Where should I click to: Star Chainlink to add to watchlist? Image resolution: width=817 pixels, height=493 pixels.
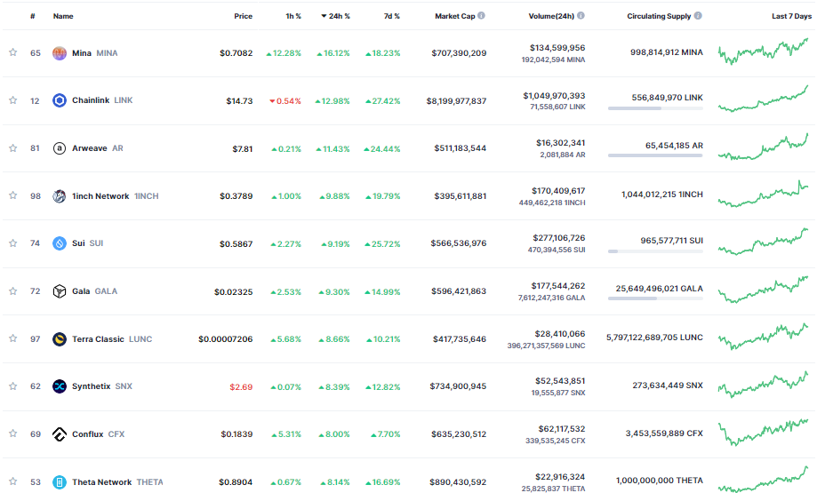tap(13, 100)
